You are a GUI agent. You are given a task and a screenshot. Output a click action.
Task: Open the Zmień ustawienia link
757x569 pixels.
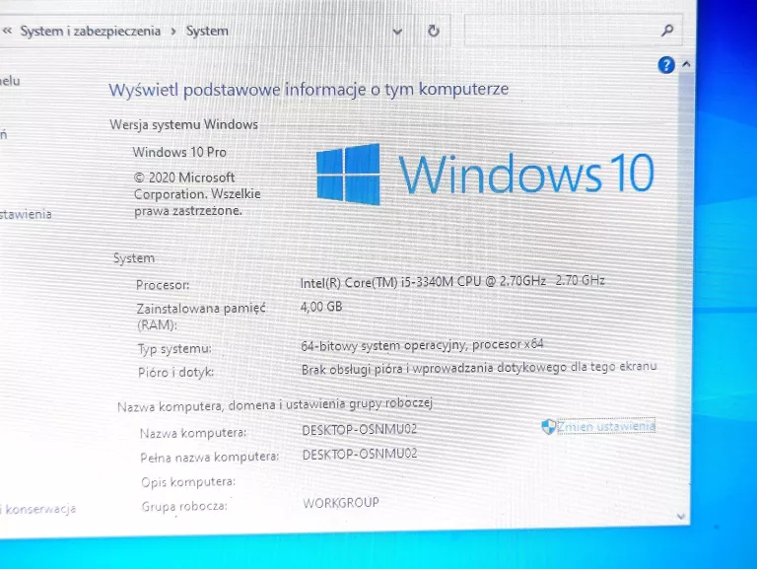coord(606,427)
